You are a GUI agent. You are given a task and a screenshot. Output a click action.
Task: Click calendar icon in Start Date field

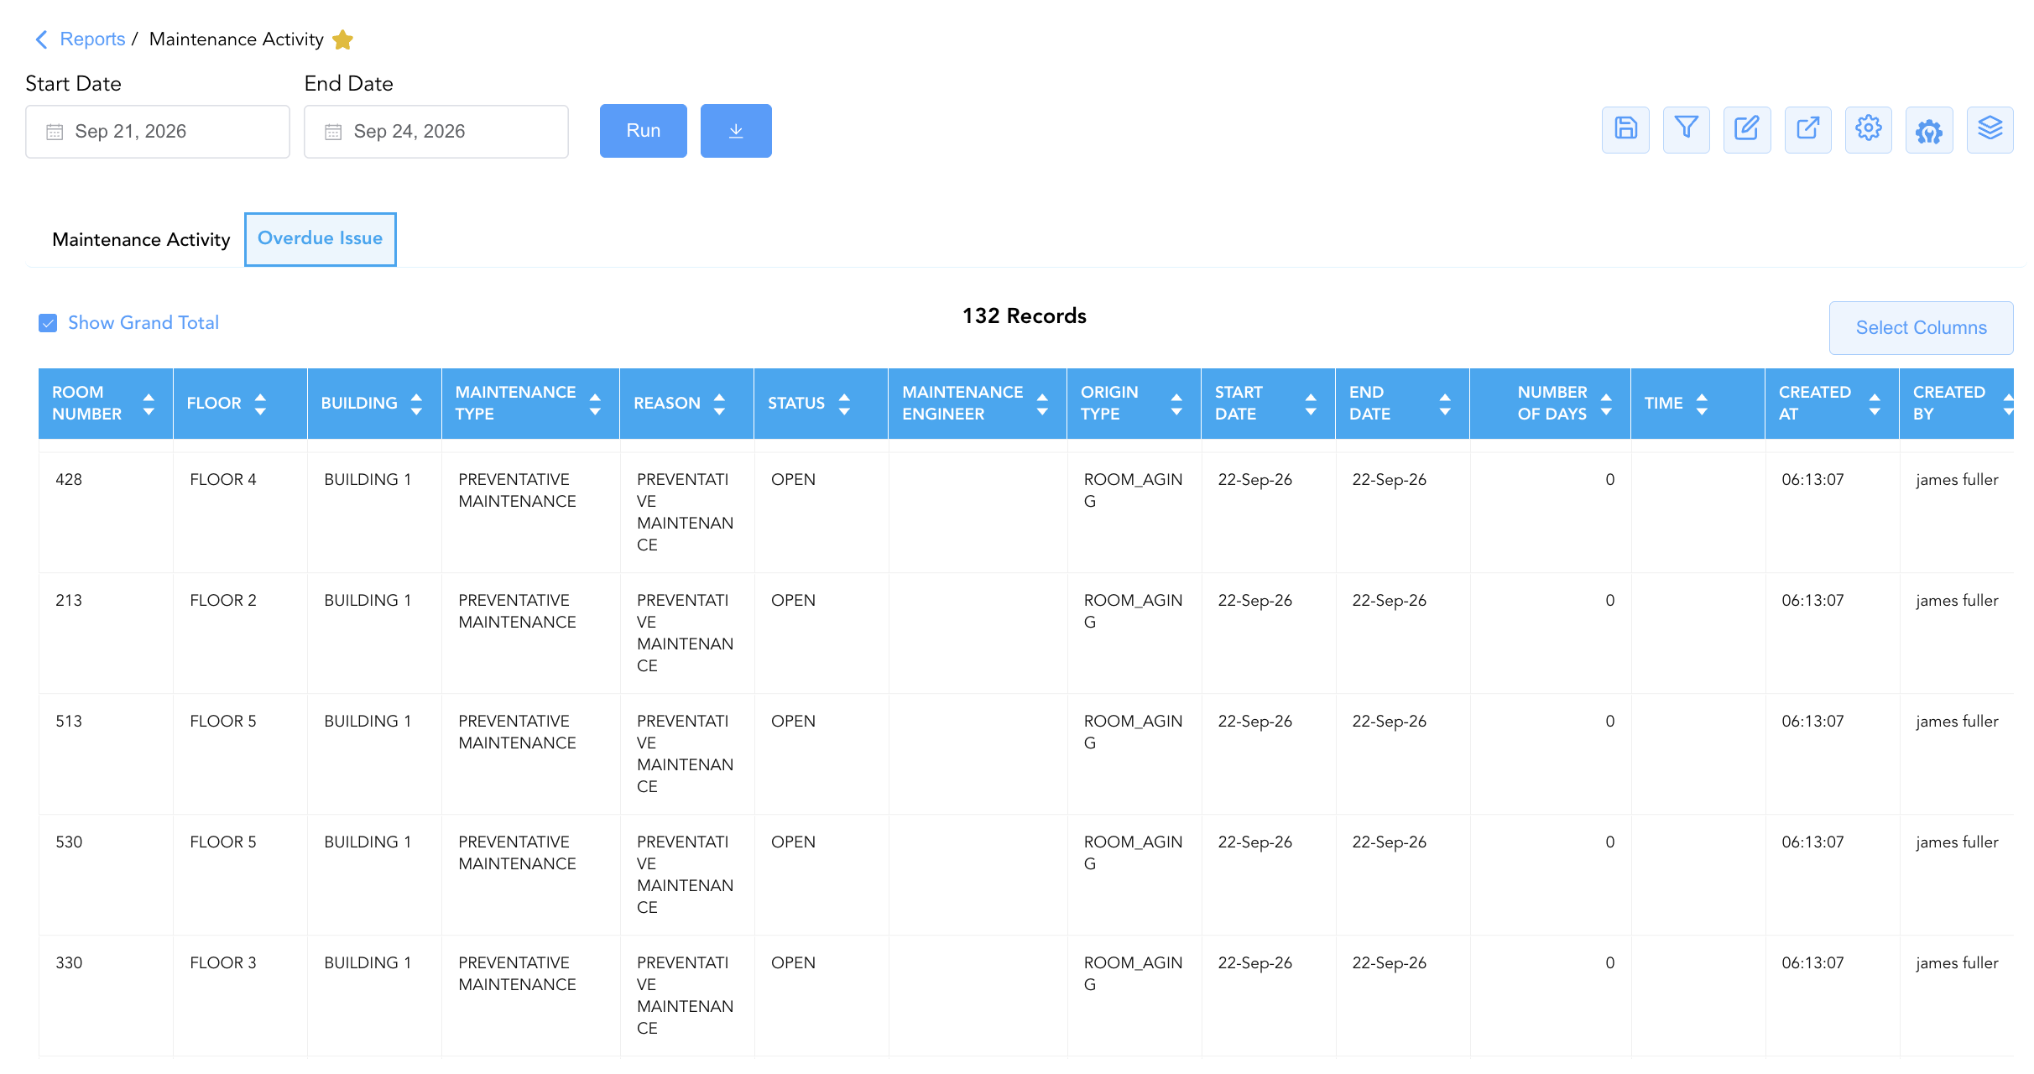click(x=55, y=132)
